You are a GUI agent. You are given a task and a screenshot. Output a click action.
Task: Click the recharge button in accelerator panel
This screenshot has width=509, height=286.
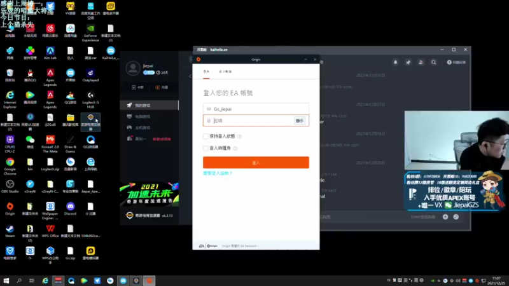tap(162, 87)
